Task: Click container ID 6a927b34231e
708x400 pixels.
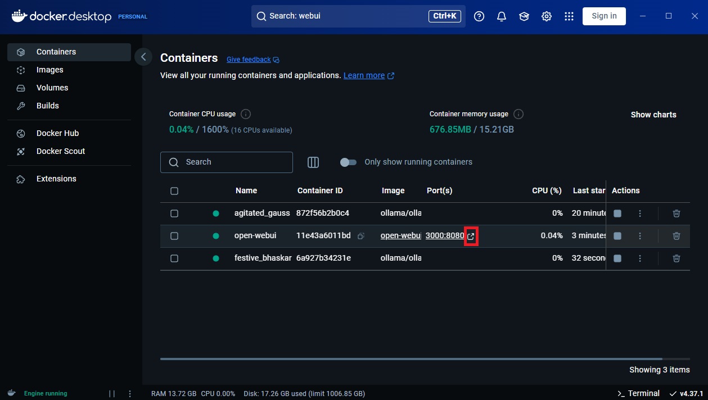Action: point(323,258)
